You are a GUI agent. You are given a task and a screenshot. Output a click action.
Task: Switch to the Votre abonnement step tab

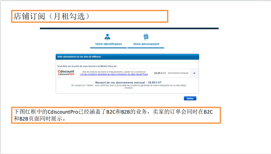tap(146, 44)
